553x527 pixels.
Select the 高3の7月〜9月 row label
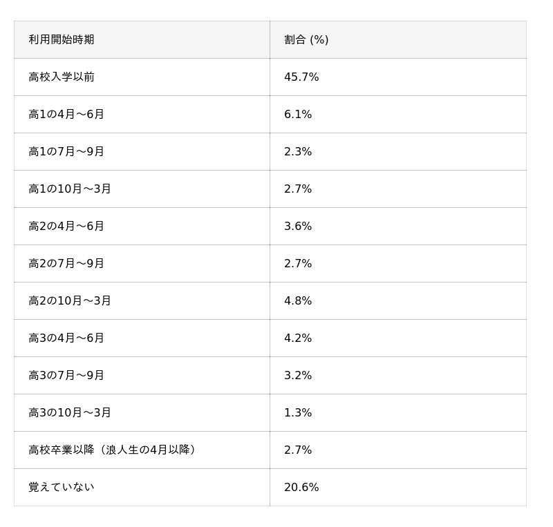[66, 376]
